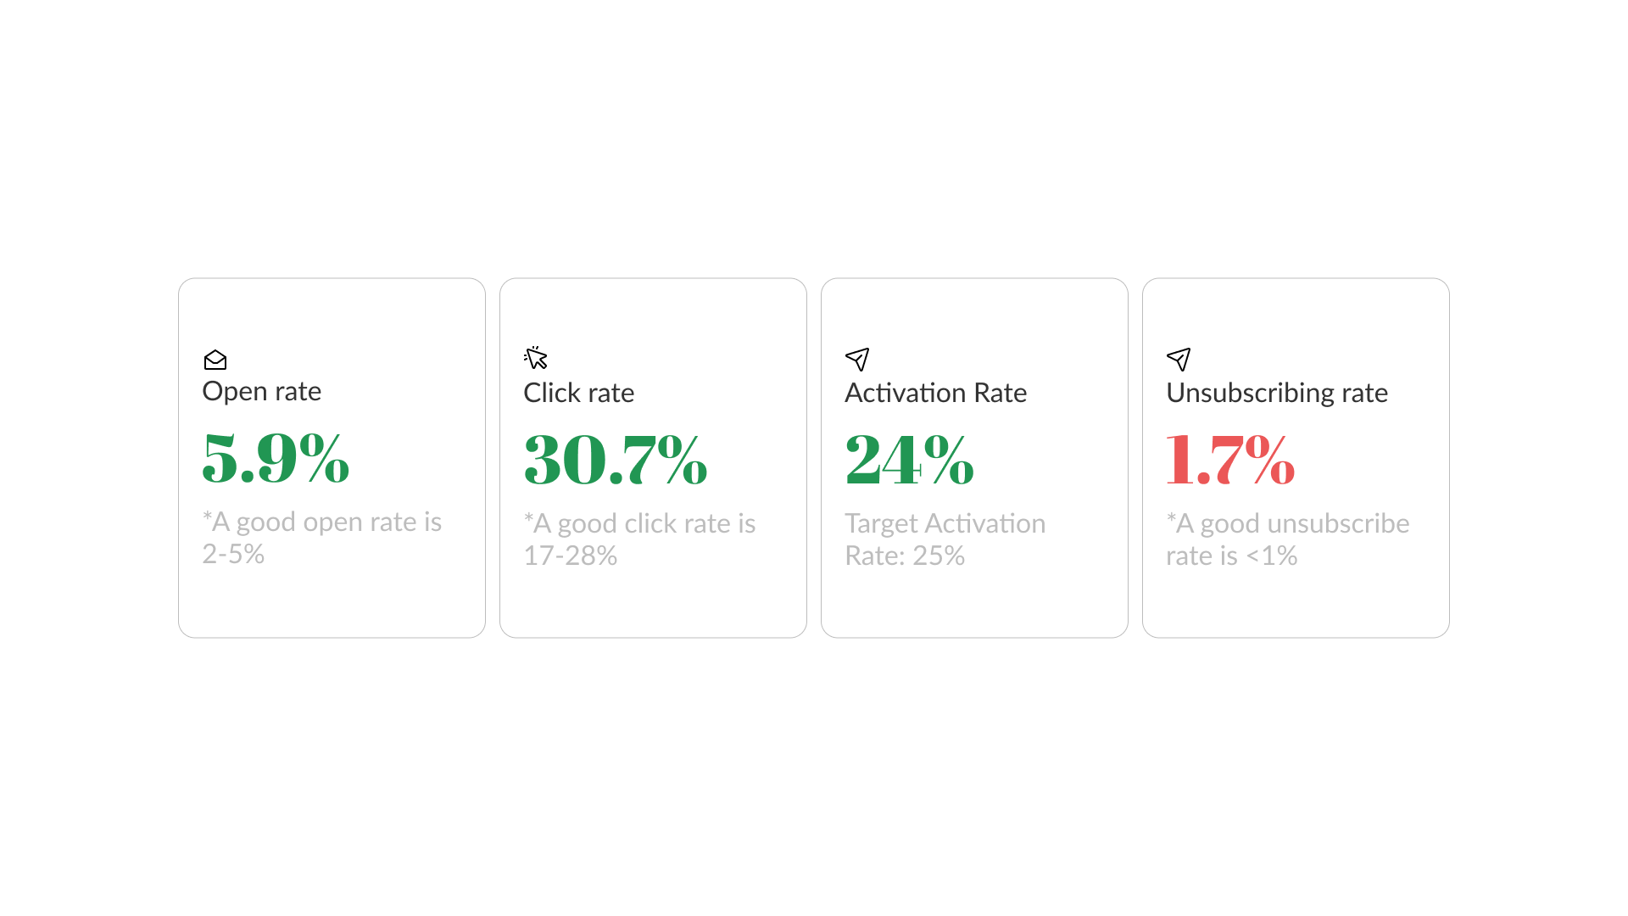The height and width of the screenshot is (916, 1628).
Task: Click empty area of the Unsubscribing rate card
Action: [1296, 603]
